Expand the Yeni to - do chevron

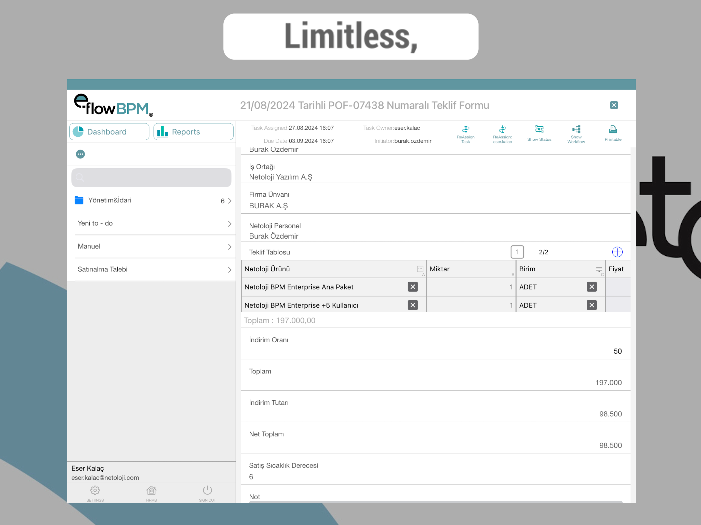tap(230, 224)
